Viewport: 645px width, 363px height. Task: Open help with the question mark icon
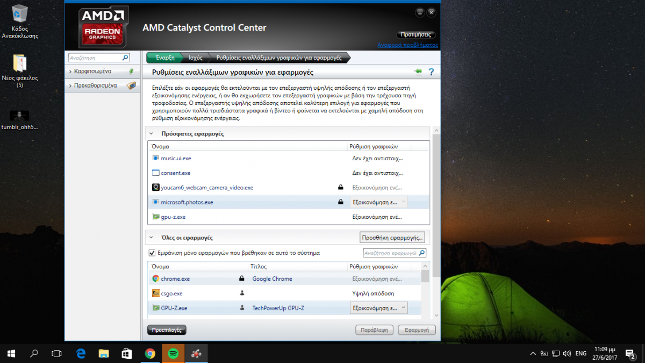(x=431, y=72)
